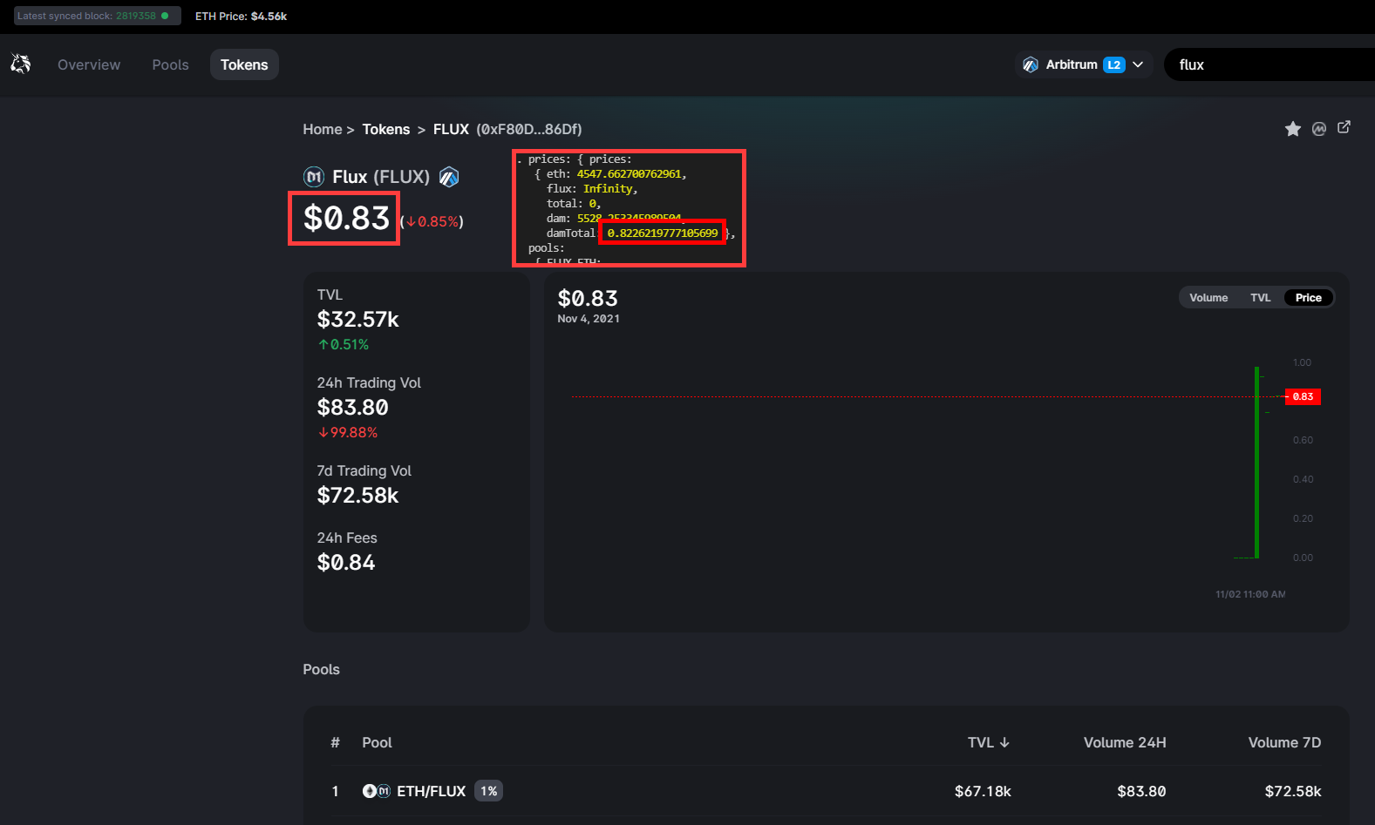
Task: Open the ETH/FLUX pool row
Action: point(826,791)
